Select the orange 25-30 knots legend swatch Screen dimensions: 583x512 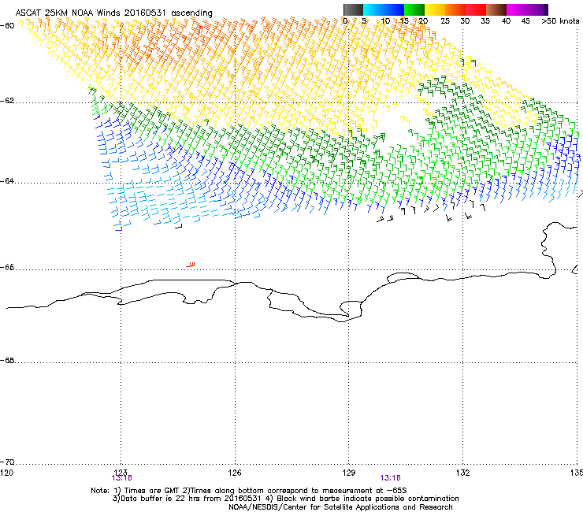[455, 9]
